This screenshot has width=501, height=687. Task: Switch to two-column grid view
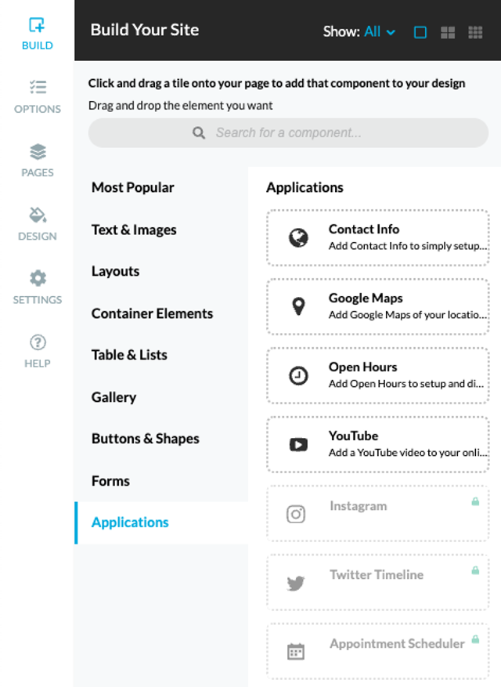448,32
